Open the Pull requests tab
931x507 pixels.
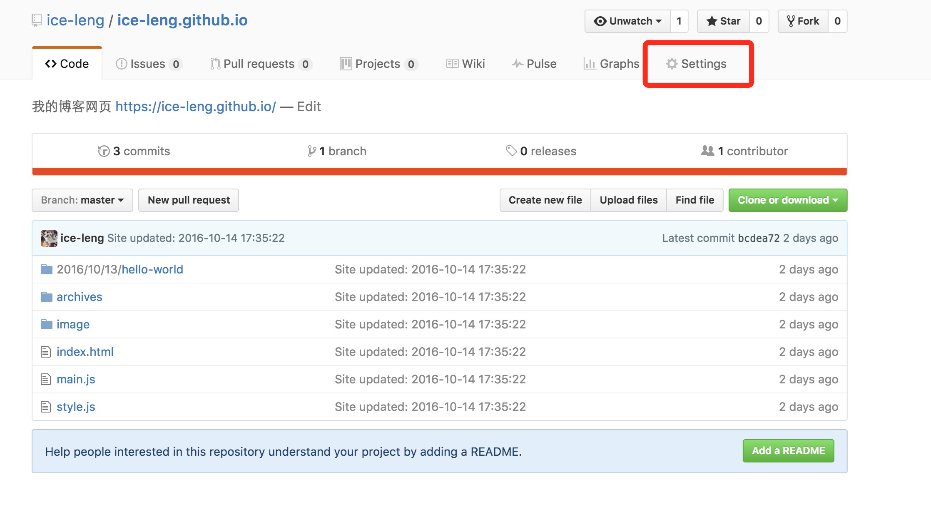tap(260, 64)
